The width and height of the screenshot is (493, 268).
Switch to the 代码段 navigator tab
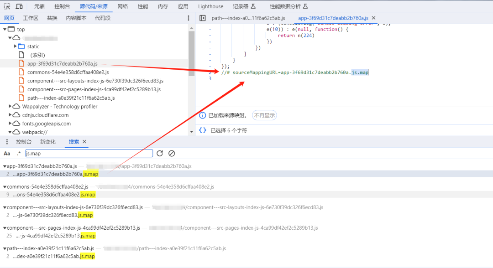click(x=103, y=18)
